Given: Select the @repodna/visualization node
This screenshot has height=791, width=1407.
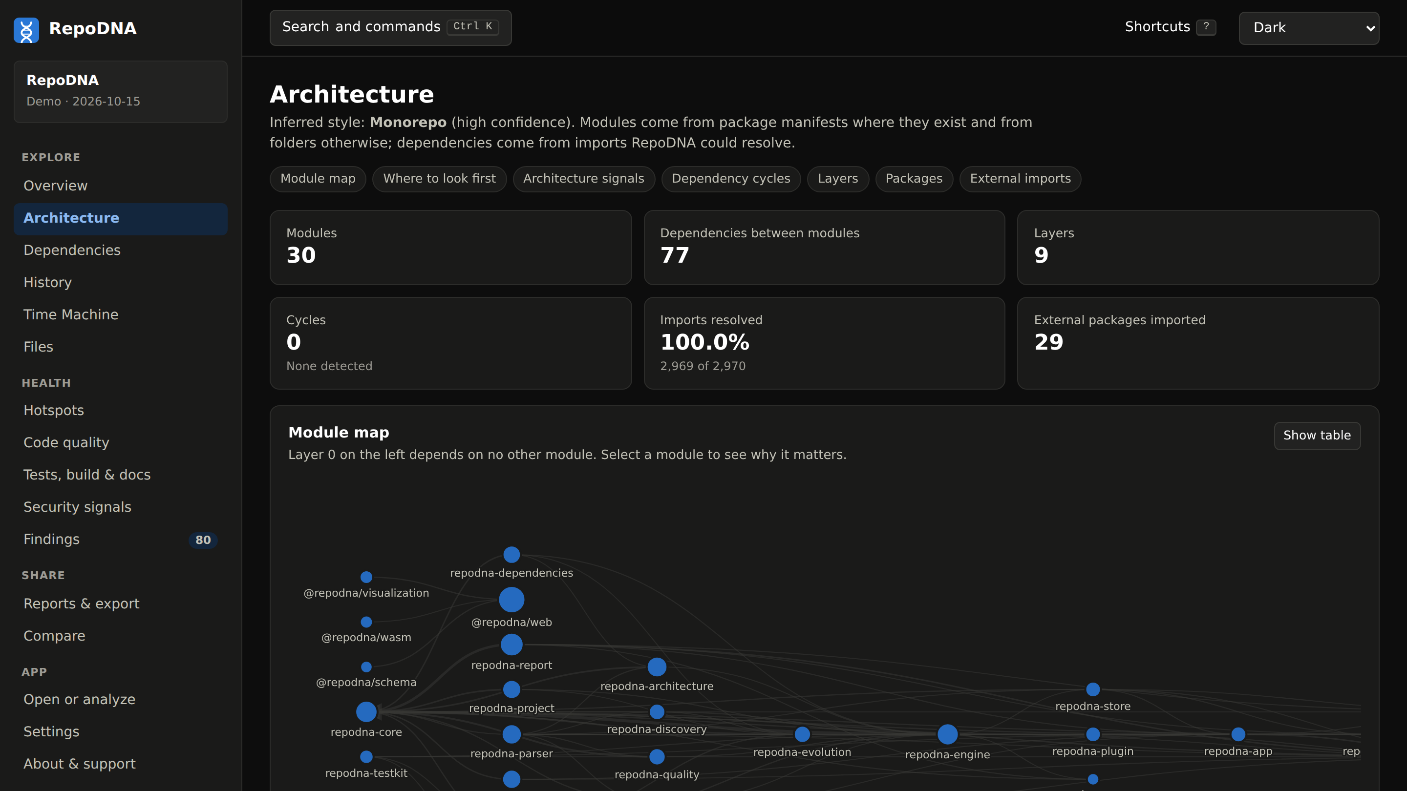Looking at the screenshot, I should 366,577.
